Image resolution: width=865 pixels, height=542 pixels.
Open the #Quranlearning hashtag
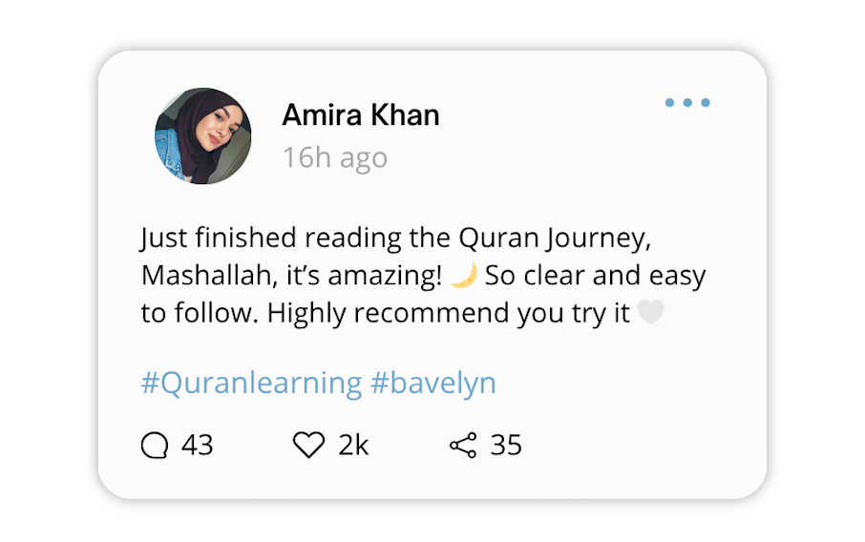[x=251, y=384]
